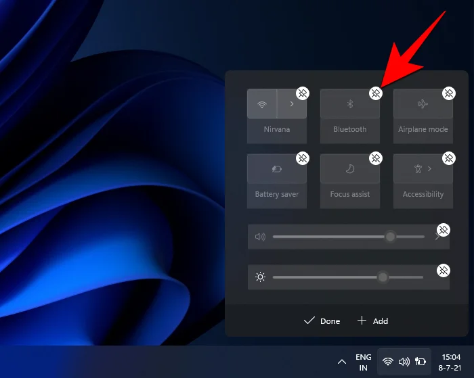This screenshot has height=378, width=474.
Task: Unpin the brightness slider row
Action: point(444,270)
